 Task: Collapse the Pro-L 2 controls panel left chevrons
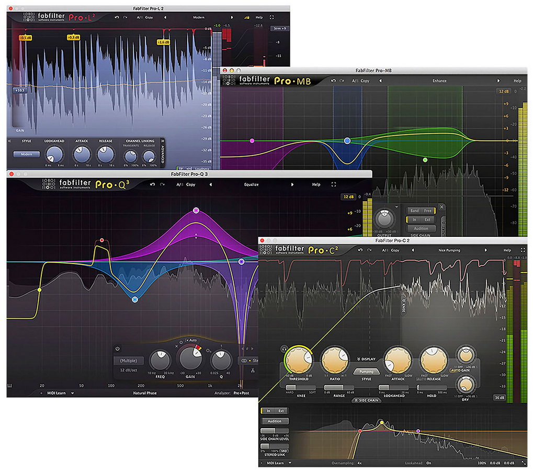click(x=9, y=140)
